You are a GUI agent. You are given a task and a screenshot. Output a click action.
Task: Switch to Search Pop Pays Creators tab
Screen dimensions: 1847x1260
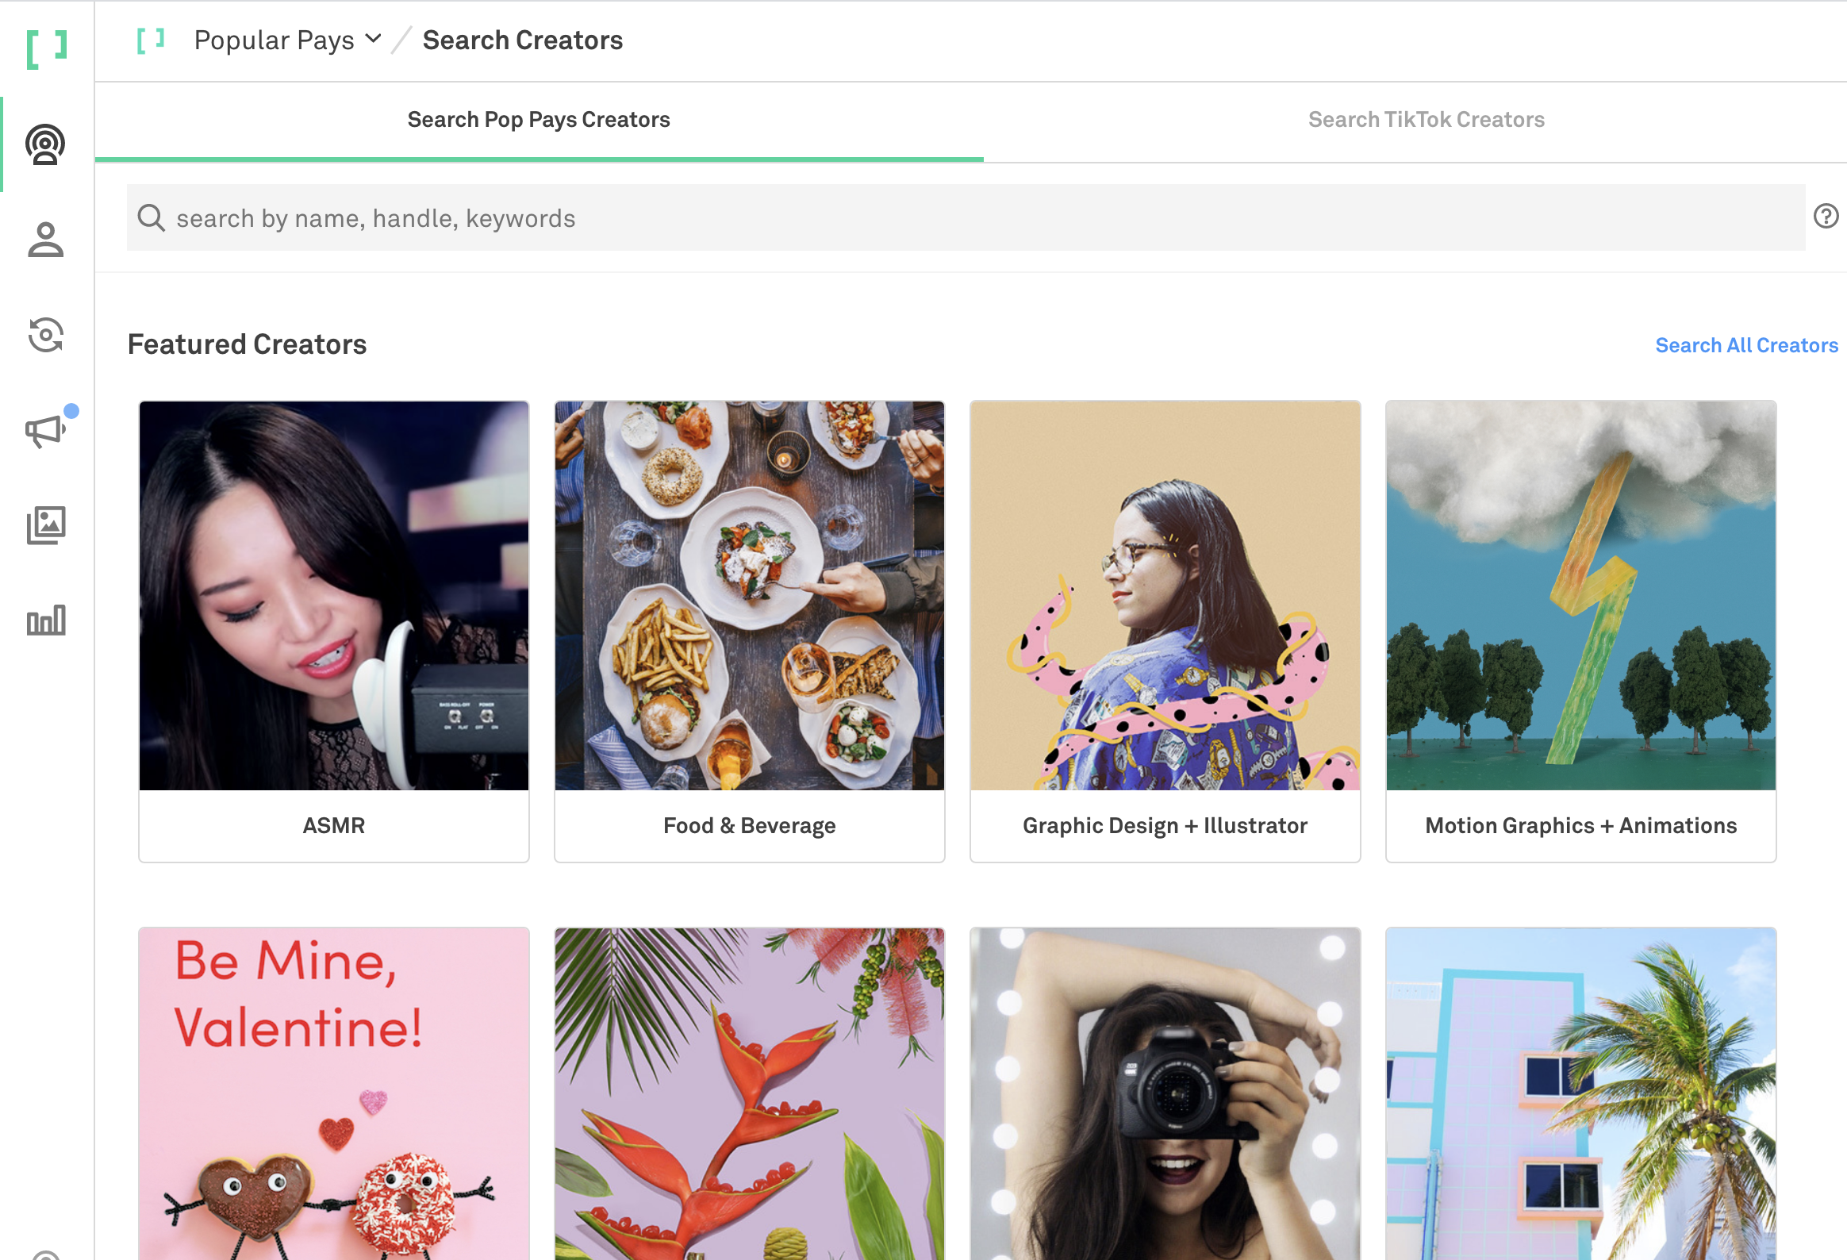[539, 120]
